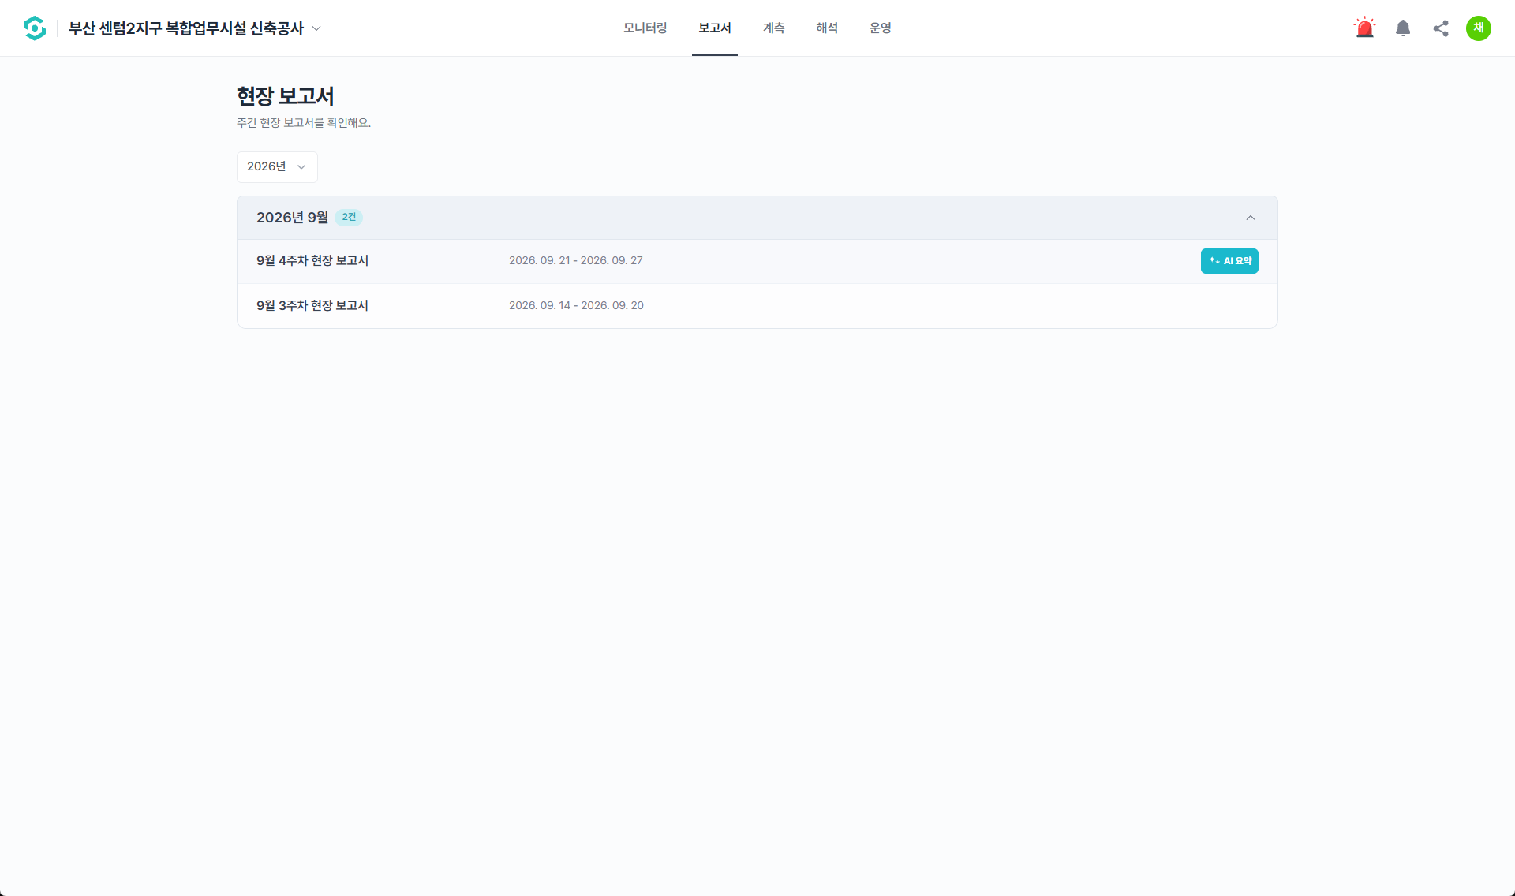Open the red emergency siren alert icon
The height and width of the screenshot is (896, 1515).
1364,28
